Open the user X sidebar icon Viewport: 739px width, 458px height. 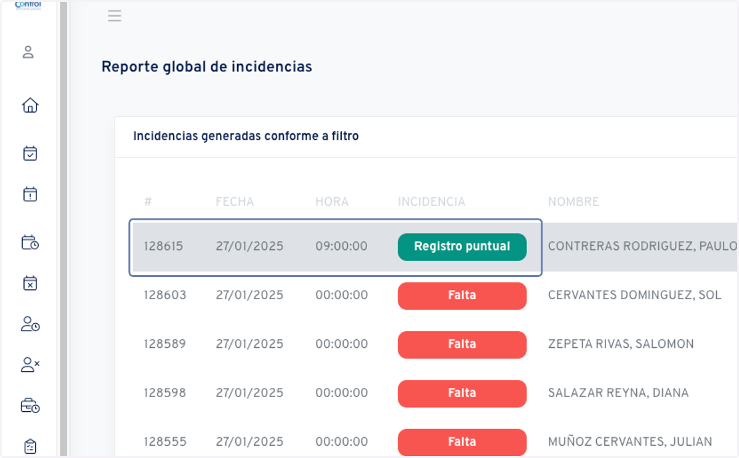(x=30, y=364)
